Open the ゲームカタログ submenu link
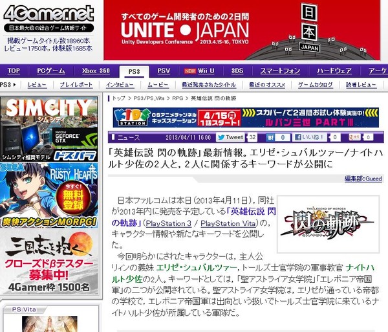 [x=316, y=85]
